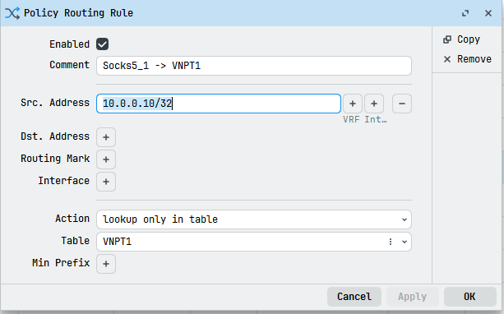The image size is (504, 314).
Task: Close the Policy Routing Rule dialog
Action: pos(488,13)
